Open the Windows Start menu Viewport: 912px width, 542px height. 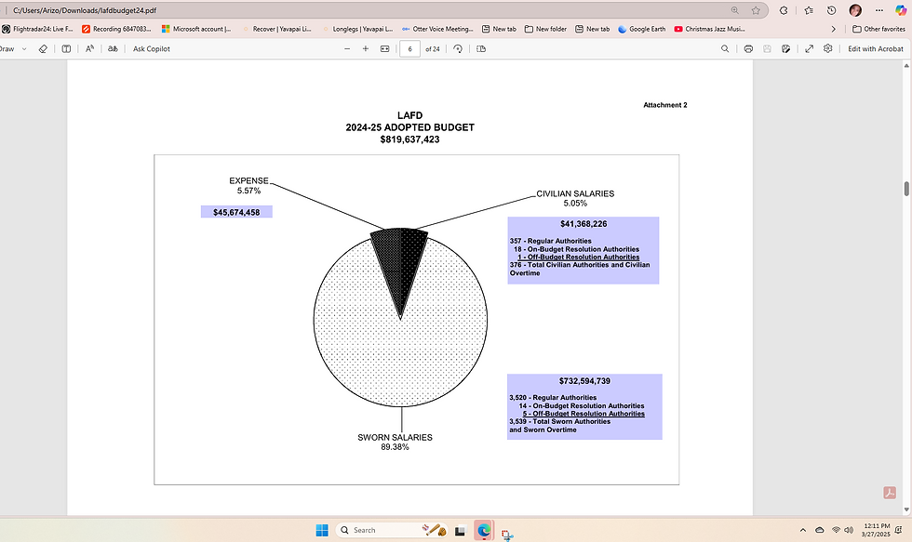pos(322,530)
